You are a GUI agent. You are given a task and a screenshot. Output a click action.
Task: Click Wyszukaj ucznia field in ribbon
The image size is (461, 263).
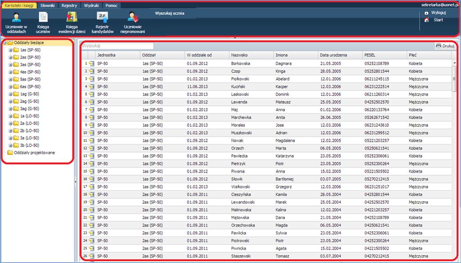[170, 13]
